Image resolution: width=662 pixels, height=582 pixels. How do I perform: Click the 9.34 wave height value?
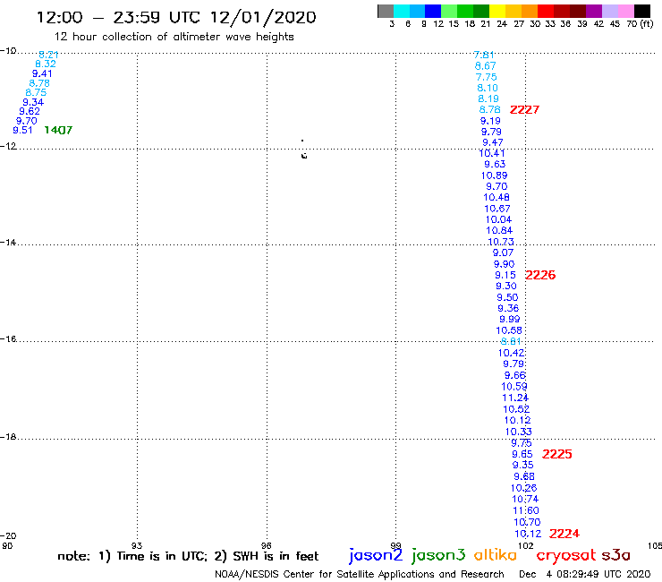tap(33, 102)
